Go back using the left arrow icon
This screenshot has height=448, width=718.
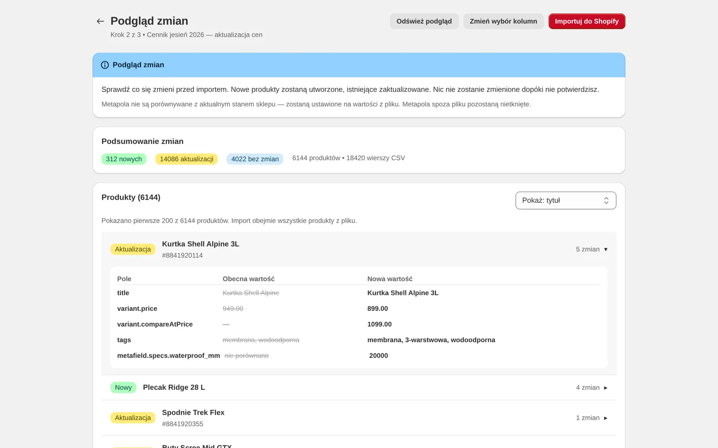[100, 21]
